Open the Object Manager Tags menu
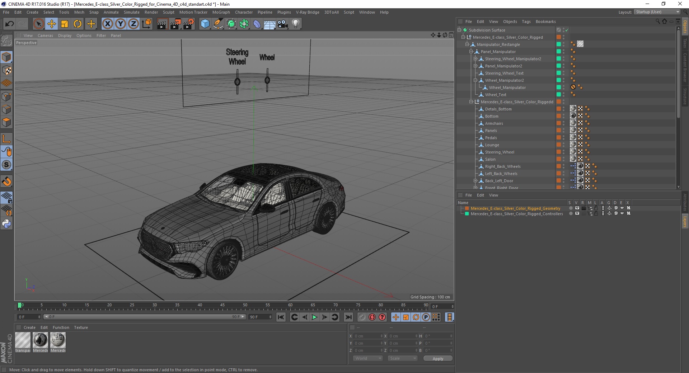Viewport: 689px width, 373px height. [526, 22]
